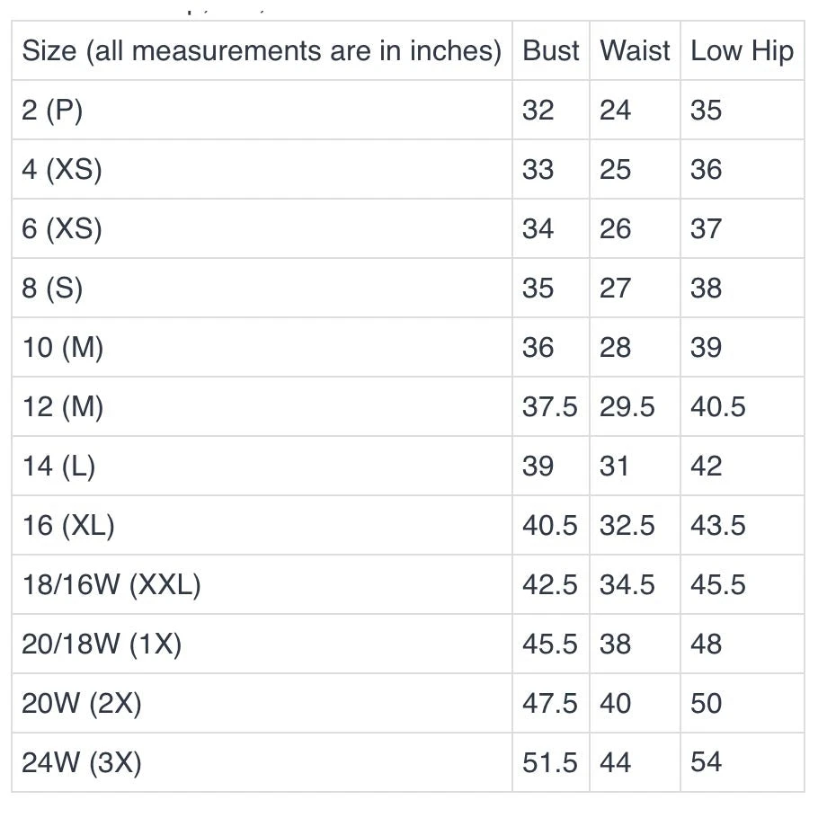Select the 4 (XS) size label

62,170
